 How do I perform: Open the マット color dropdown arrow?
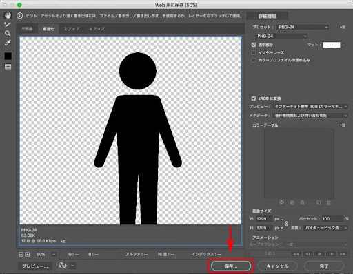343,45
